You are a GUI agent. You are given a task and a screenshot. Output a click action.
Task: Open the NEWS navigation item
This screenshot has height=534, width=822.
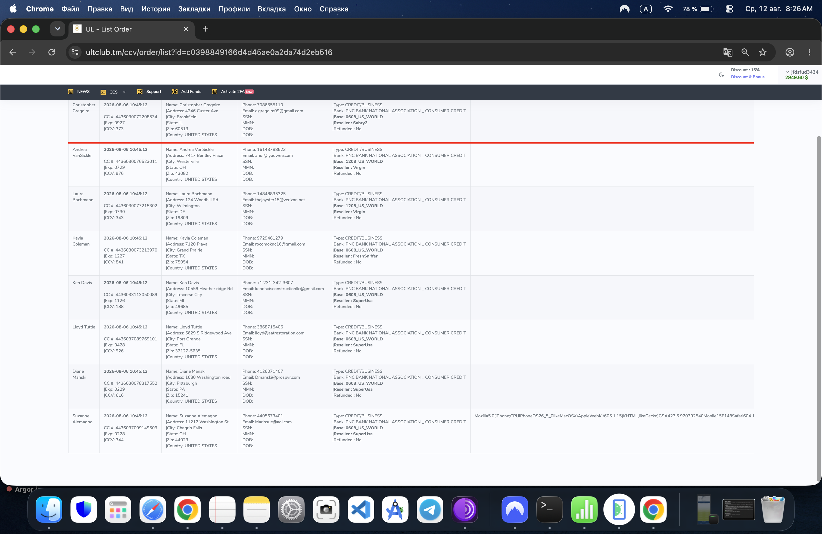tap(79, 92)
